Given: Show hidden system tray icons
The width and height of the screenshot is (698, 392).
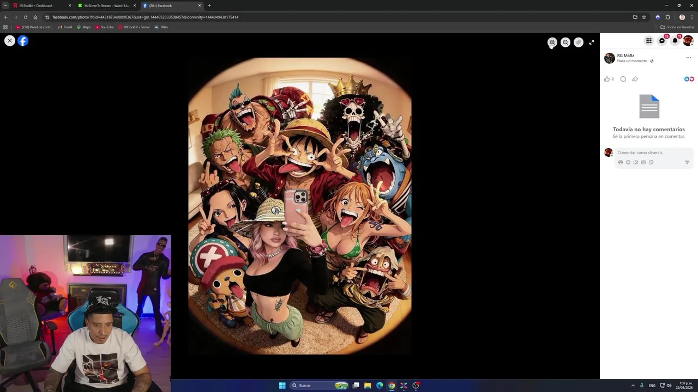Looking at the screenshot, I should (633, 385).
